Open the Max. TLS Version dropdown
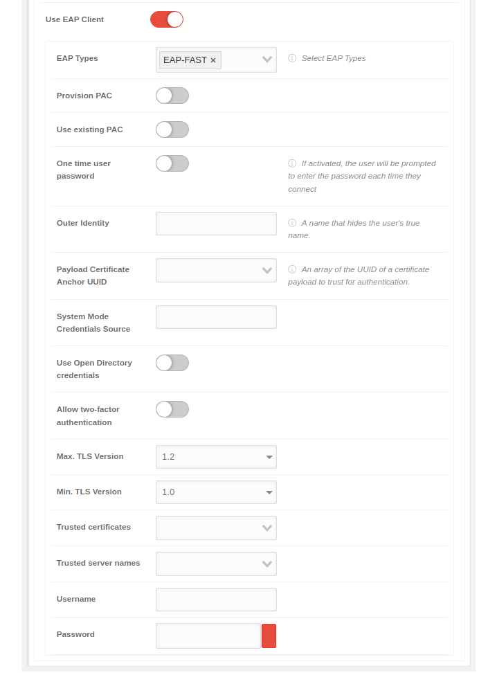The height and width of the screenshot is (673, 497). [216, 457]
